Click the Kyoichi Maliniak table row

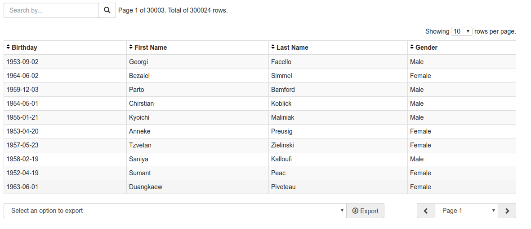260,117
